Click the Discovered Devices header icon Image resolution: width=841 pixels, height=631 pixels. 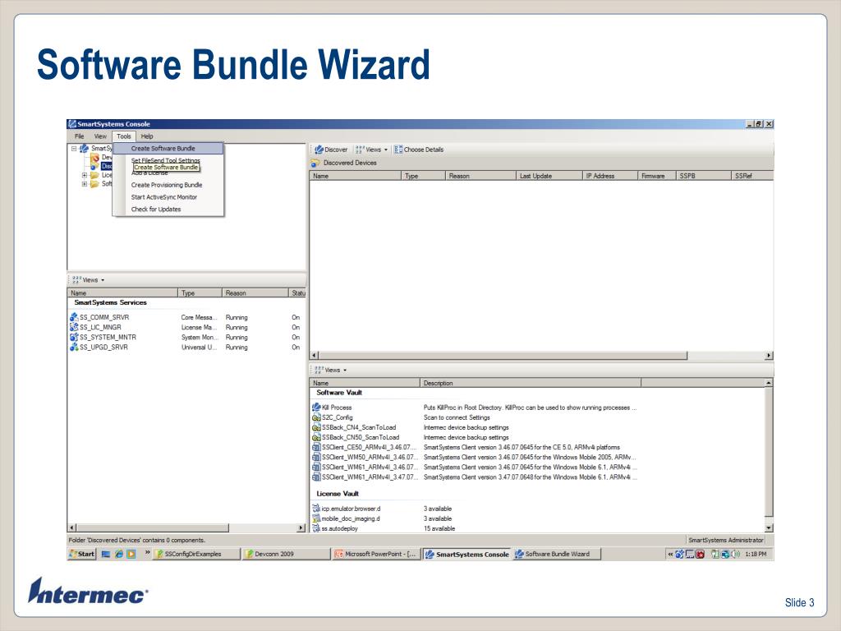(x=315, y=163)
